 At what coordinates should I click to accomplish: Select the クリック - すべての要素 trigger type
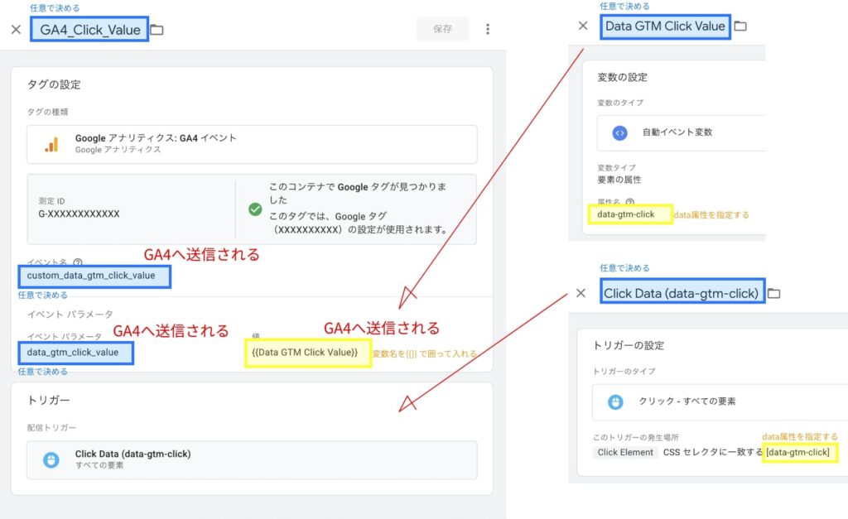pyautogui.click(x=686, y=401)
